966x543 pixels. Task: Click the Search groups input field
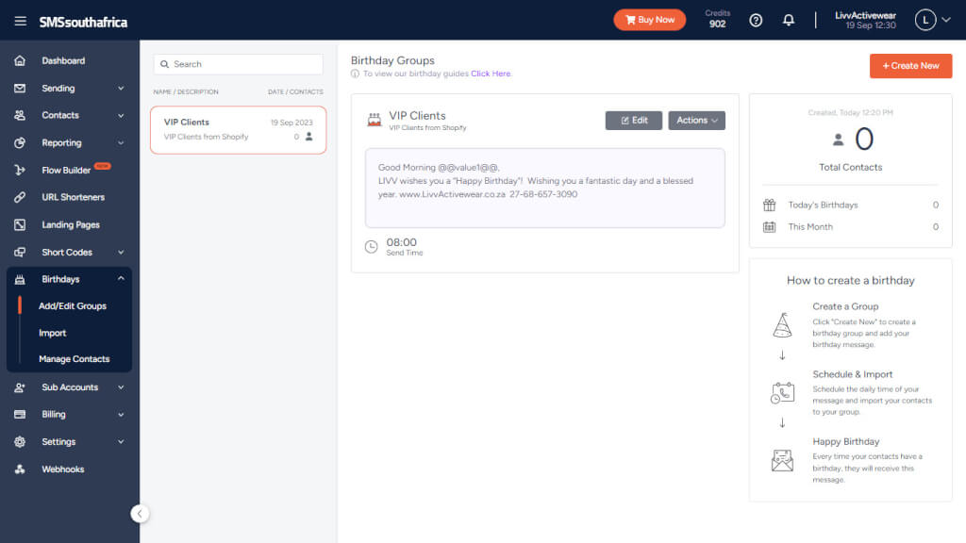pyautogui.click(x=239, y=64)
